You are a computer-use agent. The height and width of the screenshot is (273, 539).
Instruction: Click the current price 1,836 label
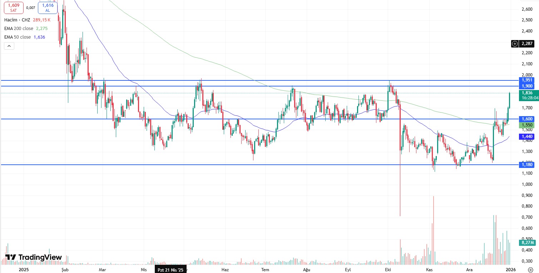[x=527, y=93]
